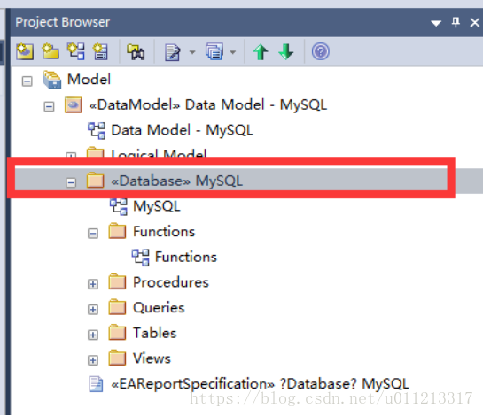This screenshot has height=416, width=483.
Task: Select the Model tree label
Action: pos(89,80)
